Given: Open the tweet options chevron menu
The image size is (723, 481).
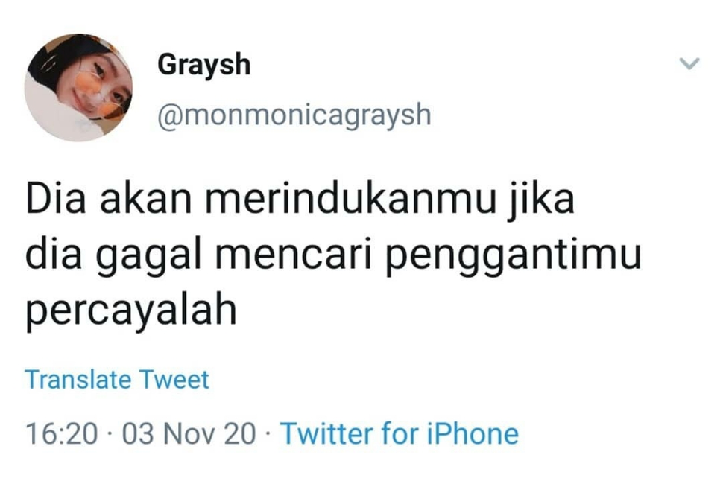Looking at the screenshot, I should click(x=689, y=63).
